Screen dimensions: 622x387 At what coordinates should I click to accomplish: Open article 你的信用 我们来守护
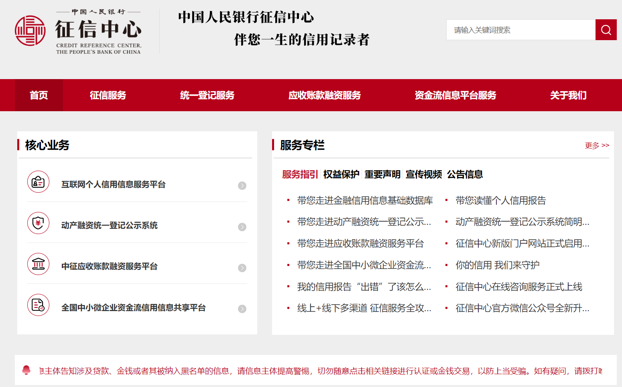tap(497, 265)
